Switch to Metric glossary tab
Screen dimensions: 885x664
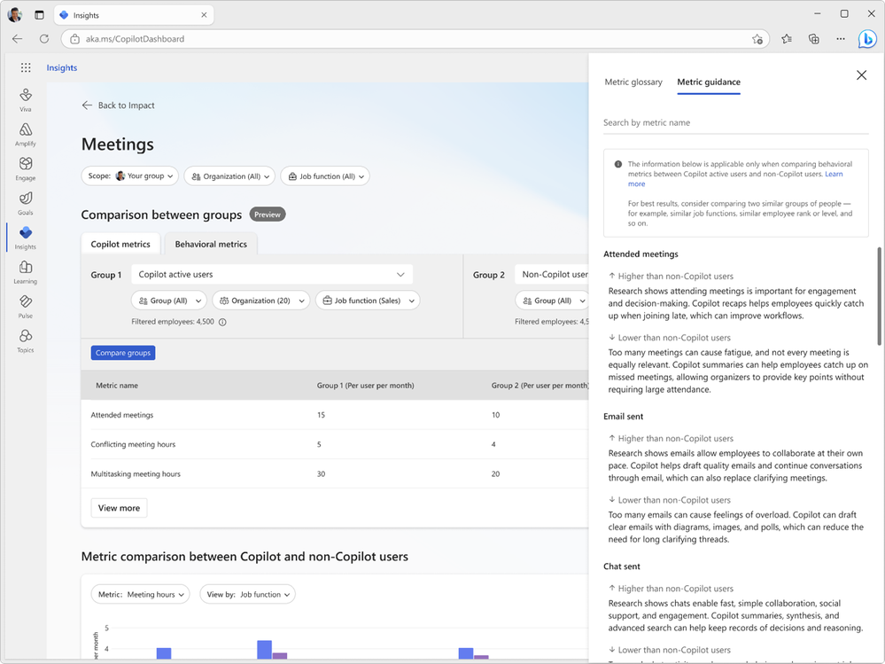point(633,82)
